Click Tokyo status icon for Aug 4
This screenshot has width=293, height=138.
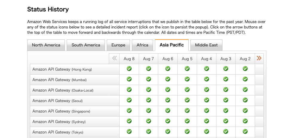tap(207, 131)
